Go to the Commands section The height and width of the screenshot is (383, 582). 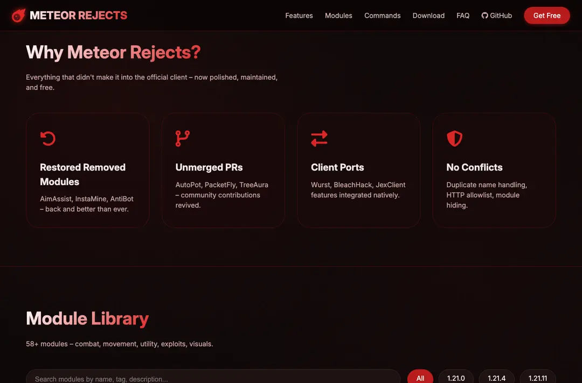[382, 16]
